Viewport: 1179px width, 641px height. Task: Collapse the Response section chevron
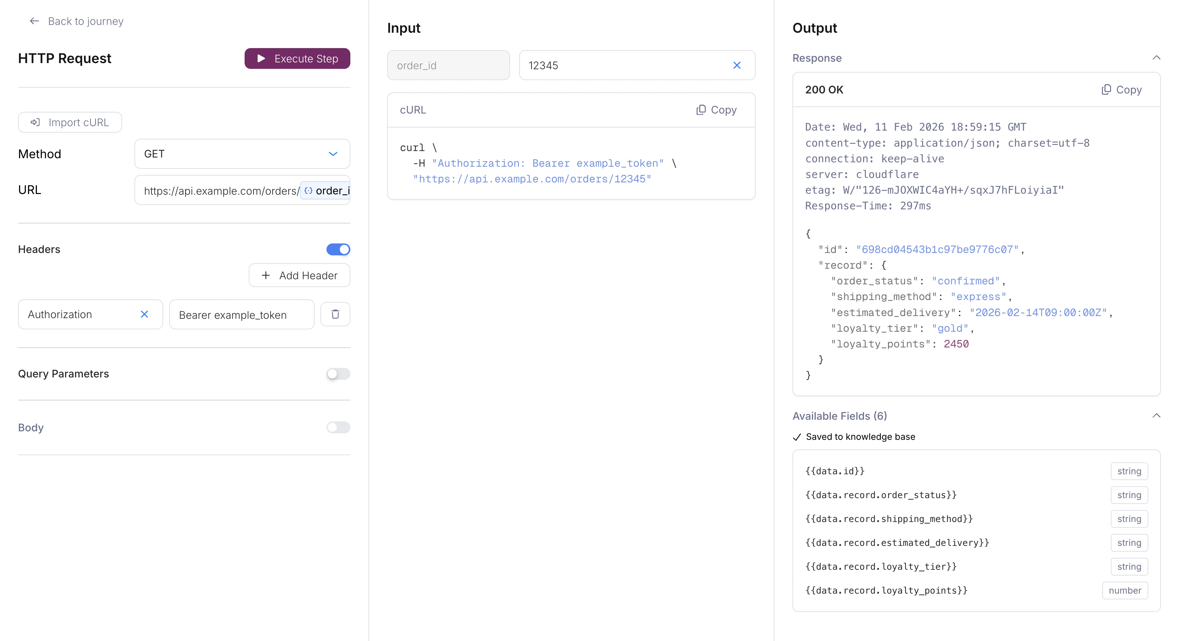pos(1156,58)
